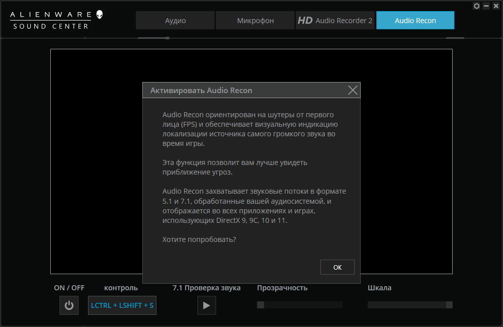Select the Audio Recon tab
The width and height of the screenshot is (503, 327).
pos(415,20)
